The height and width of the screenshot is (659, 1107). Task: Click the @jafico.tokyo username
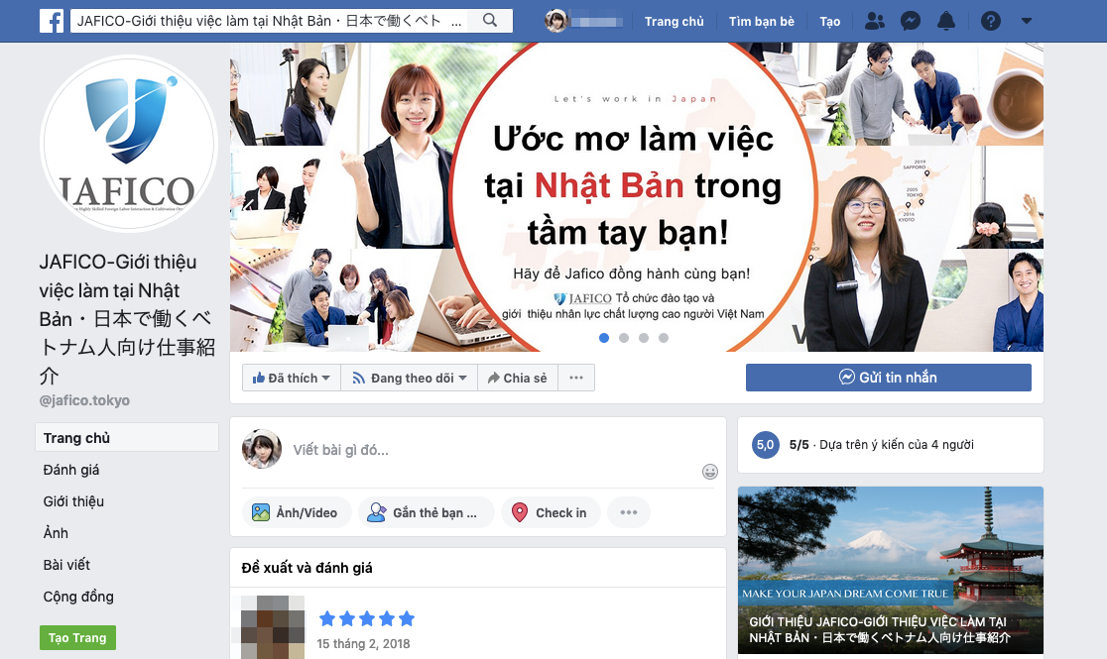click(84, 400)
